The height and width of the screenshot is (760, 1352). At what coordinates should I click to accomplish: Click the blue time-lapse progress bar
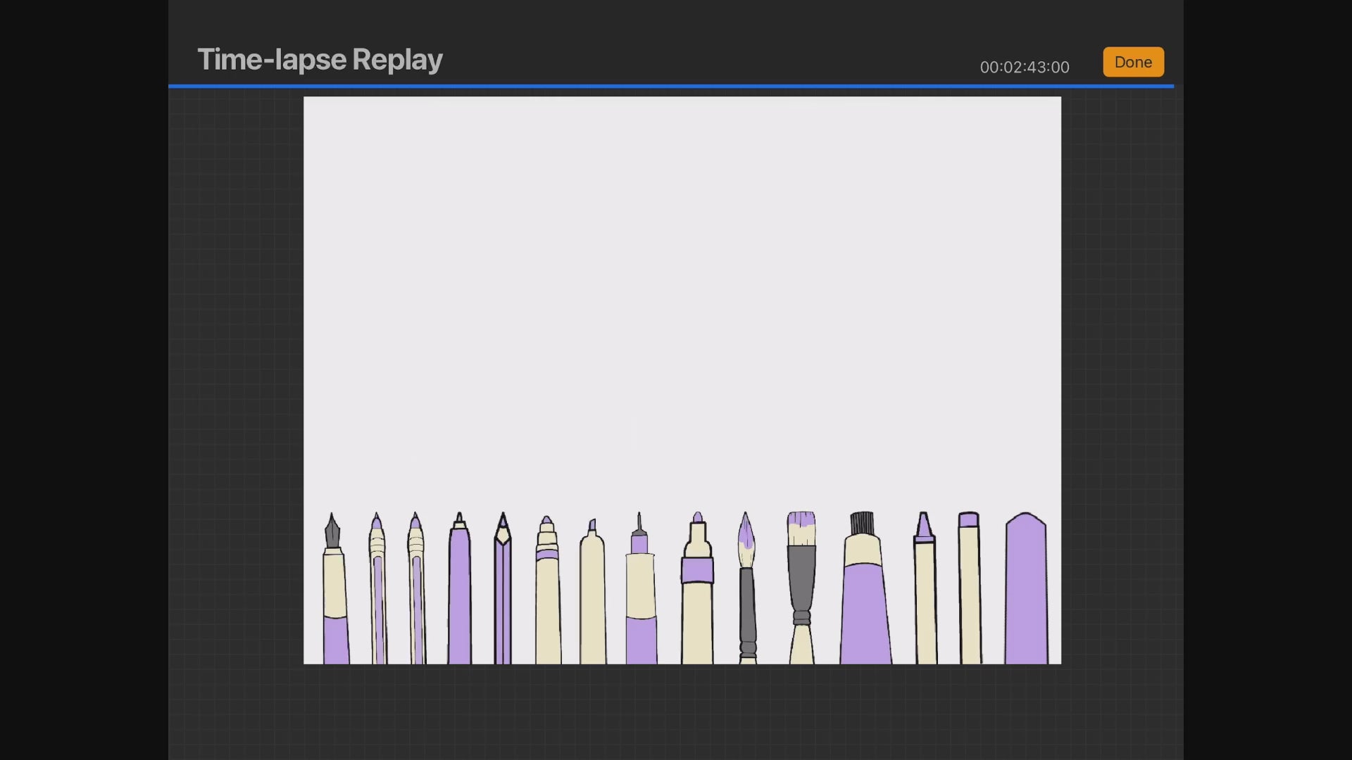[x=670, y=86]
